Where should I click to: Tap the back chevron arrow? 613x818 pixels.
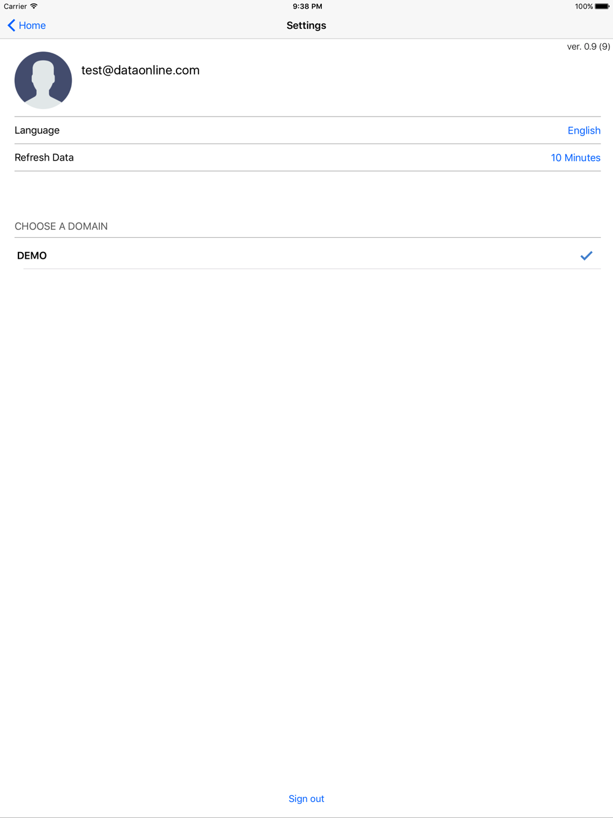point(11,25)
